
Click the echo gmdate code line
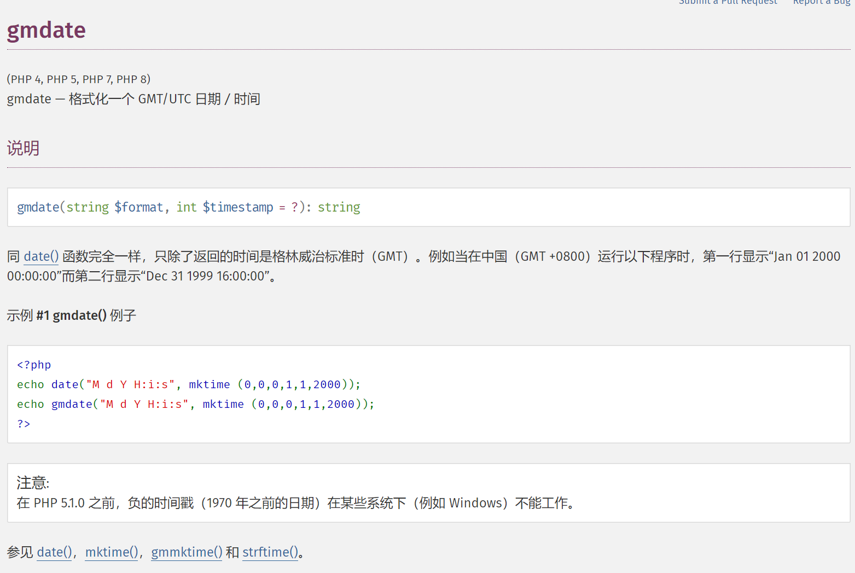click(195, 404)
